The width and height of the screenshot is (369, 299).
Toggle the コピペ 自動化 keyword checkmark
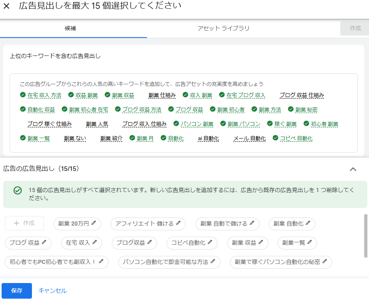[x=275, y=138]
